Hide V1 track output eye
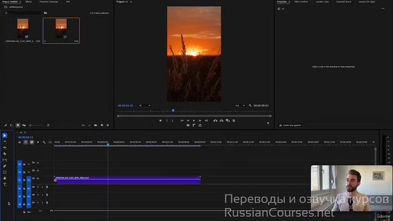393x221 pixels. point(38,179)
